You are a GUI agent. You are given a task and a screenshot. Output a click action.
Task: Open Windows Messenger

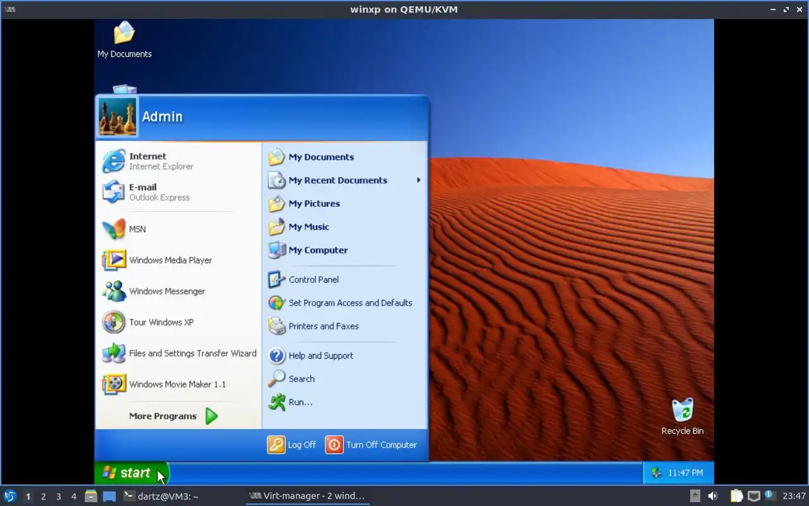click(x=179, y=291)
